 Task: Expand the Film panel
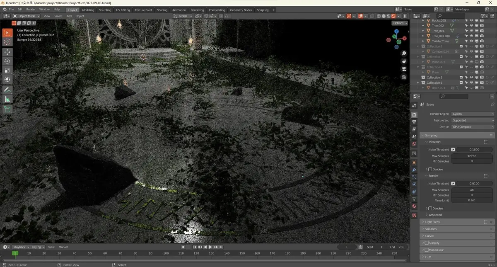click(x=457, y=257)
